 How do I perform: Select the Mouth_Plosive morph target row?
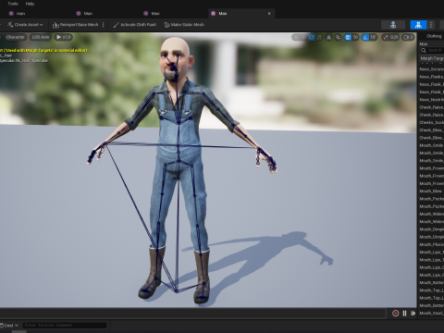point(431,244)
